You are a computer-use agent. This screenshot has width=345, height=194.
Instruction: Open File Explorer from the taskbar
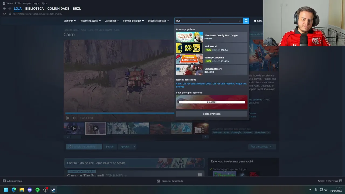tap(22, 190)
